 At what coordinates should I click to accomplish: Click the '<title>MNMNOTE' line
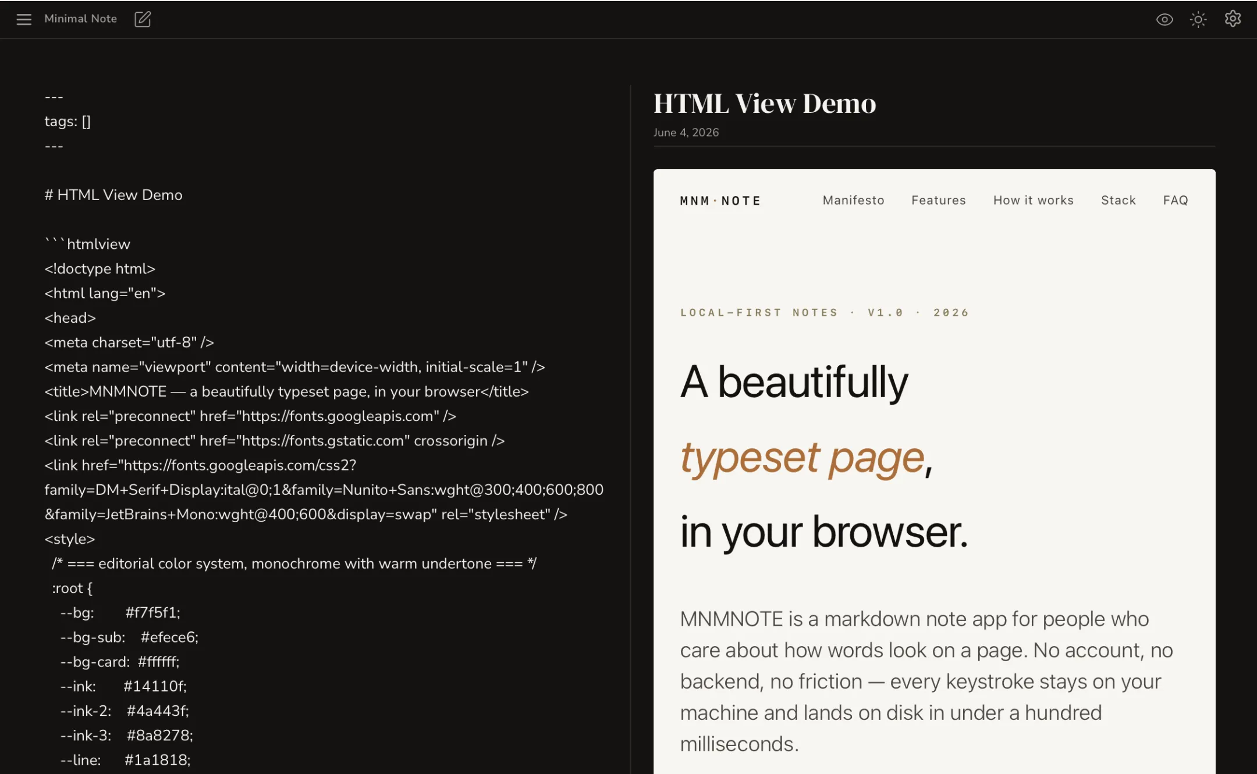(x=286, y=391)
